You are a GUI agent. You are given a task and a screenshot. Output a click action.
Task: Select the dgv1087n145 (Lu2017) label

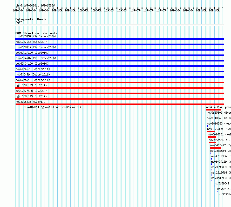tap(31, 91)
